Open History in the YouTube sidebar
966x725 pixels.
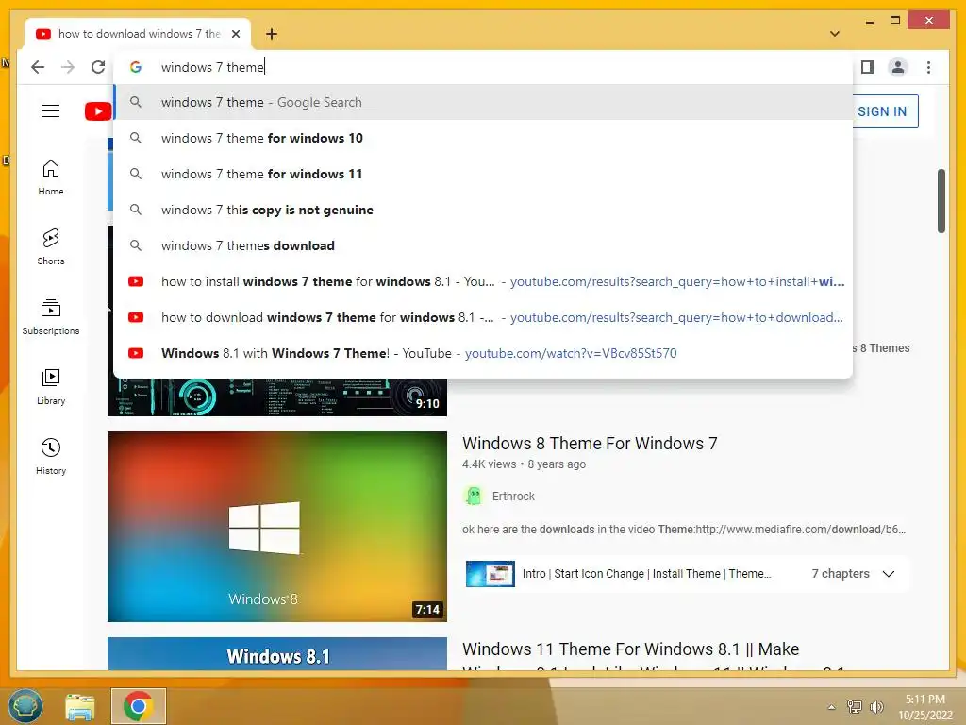coord(51,456)
